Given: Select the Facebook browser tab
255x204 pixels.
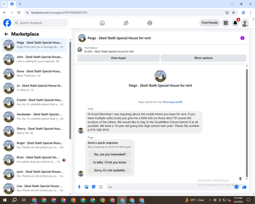Looking at the screenshot, I should 12,4.
